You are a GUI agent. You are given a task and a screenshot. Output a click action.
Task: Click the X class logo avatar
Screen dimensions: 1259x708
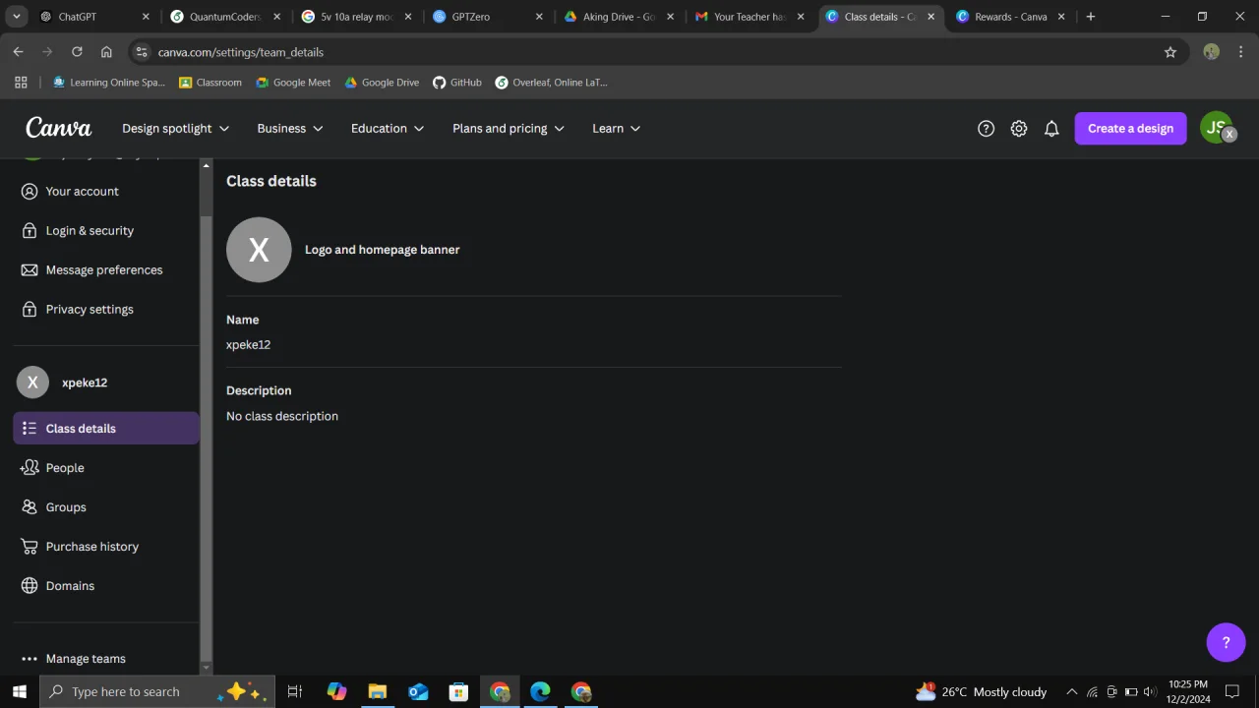[x=259, y=250]
